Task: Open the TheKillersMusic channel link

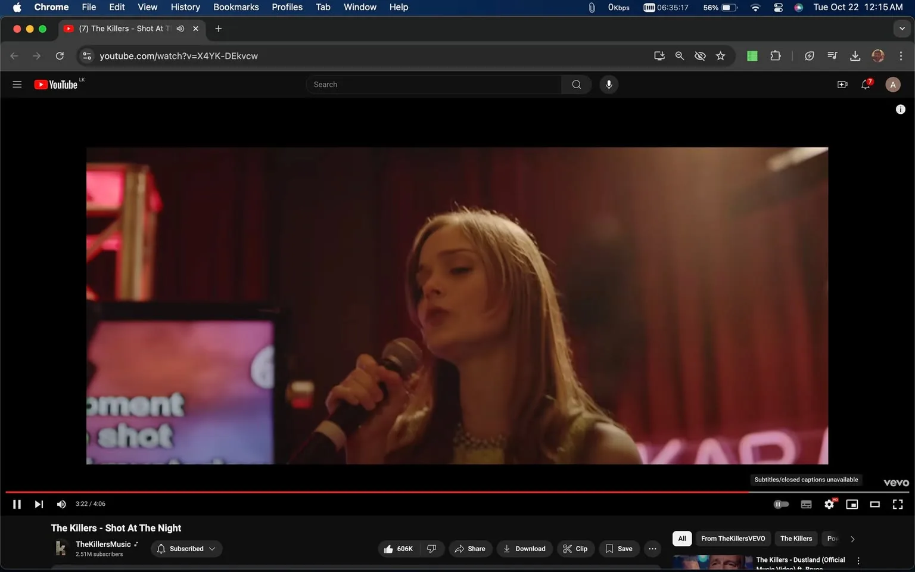Action: tap(102, 544)
